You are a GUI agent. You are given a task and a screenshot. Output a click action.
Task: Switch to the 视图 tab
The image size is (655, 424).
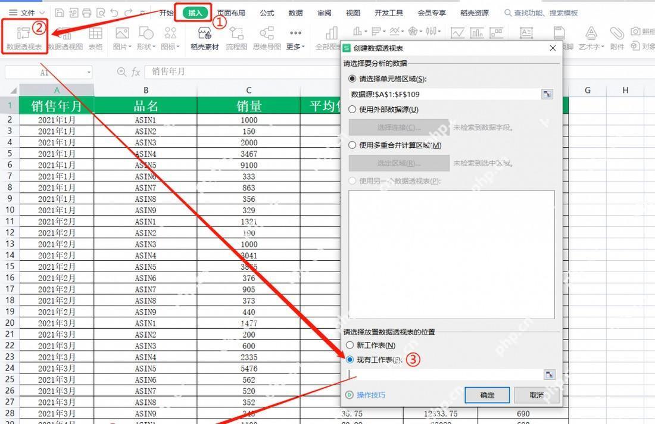click(x=353, y=13)
